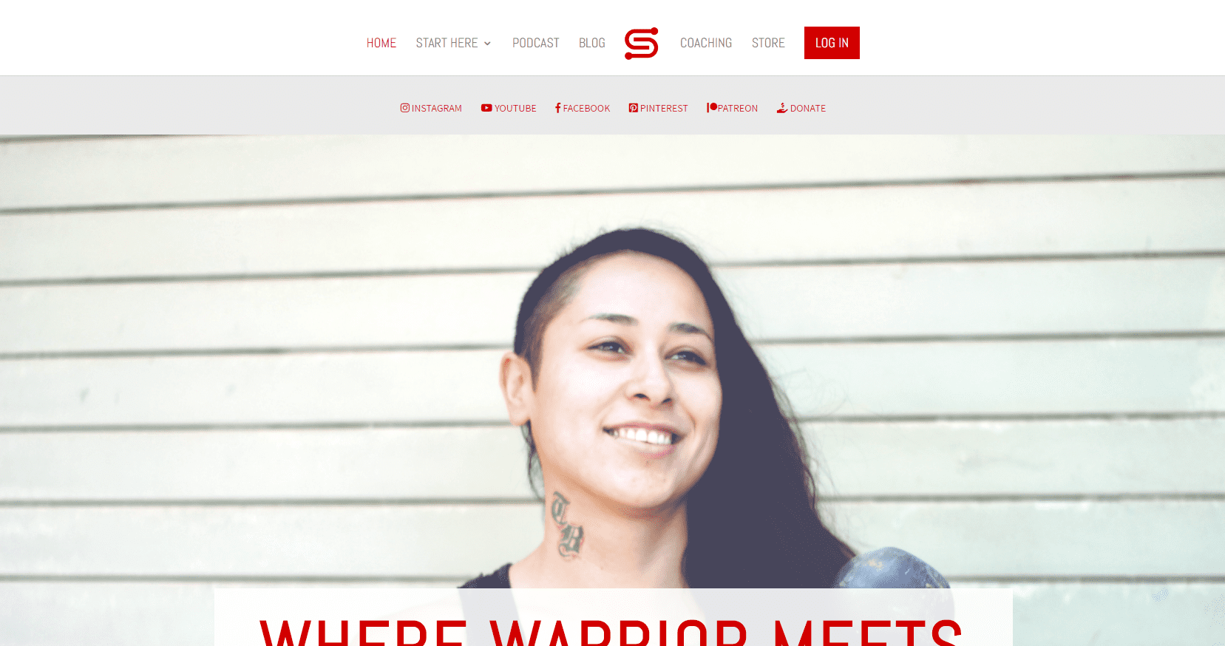The width and height of the screenshot is (1225, 646).
Task: Navigate to the Coaching page
Action: point(706,43)
